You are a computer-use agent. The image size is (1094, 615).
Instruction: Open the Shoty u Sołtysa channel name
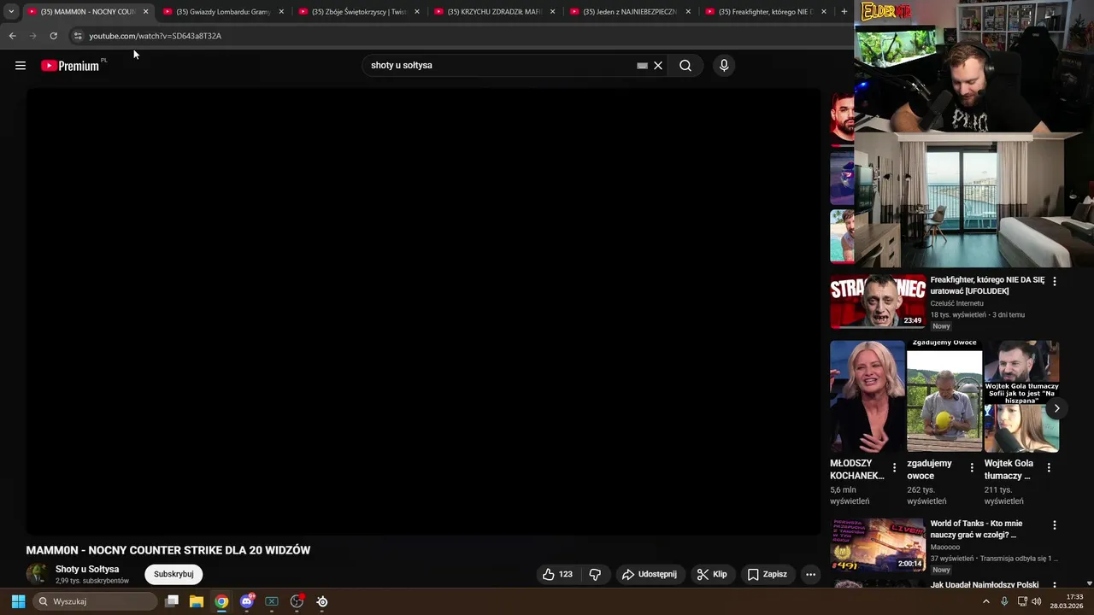pyautogui.click(x=87, y=569)
